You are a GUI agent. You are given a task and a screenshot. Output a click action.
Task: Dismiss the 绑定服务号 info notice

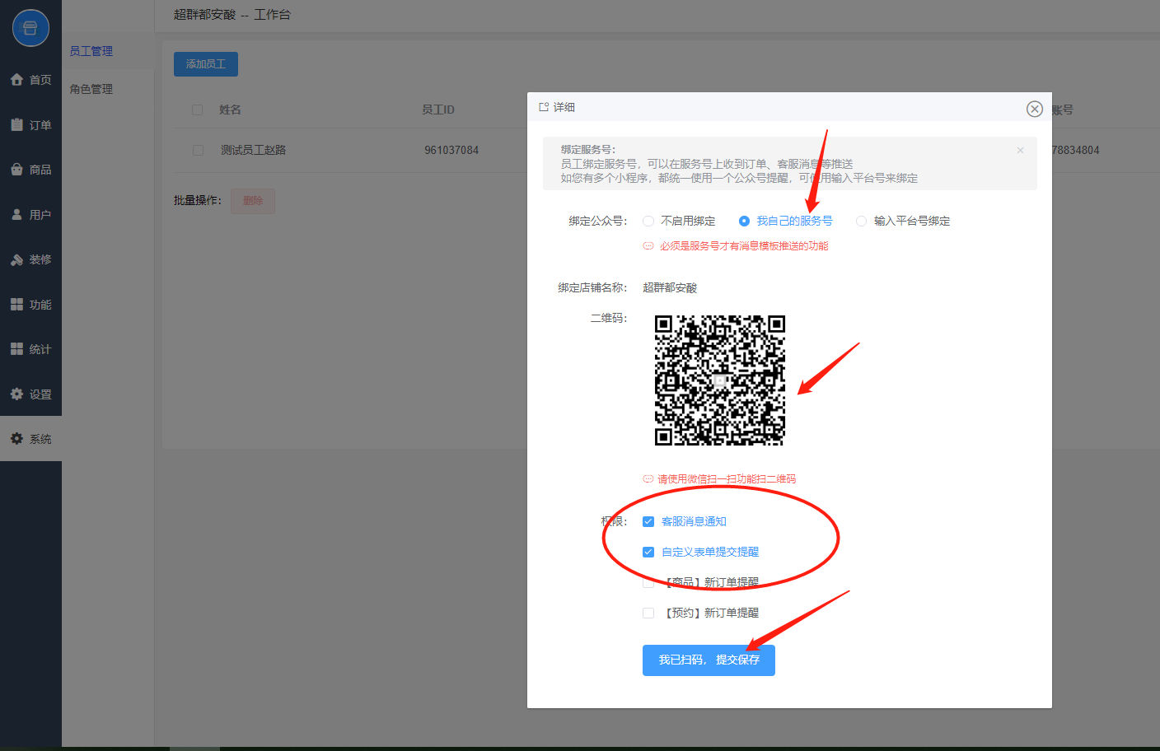click(1020, 150)
